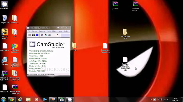Click the network signal tray icon
Viewport: 183px width, 102px height.
(x=165, y=99)
